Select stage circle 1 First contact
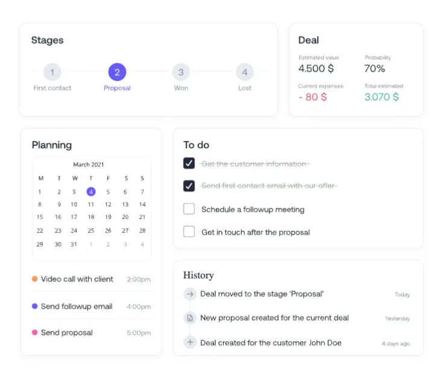 [x=52, y=72]
